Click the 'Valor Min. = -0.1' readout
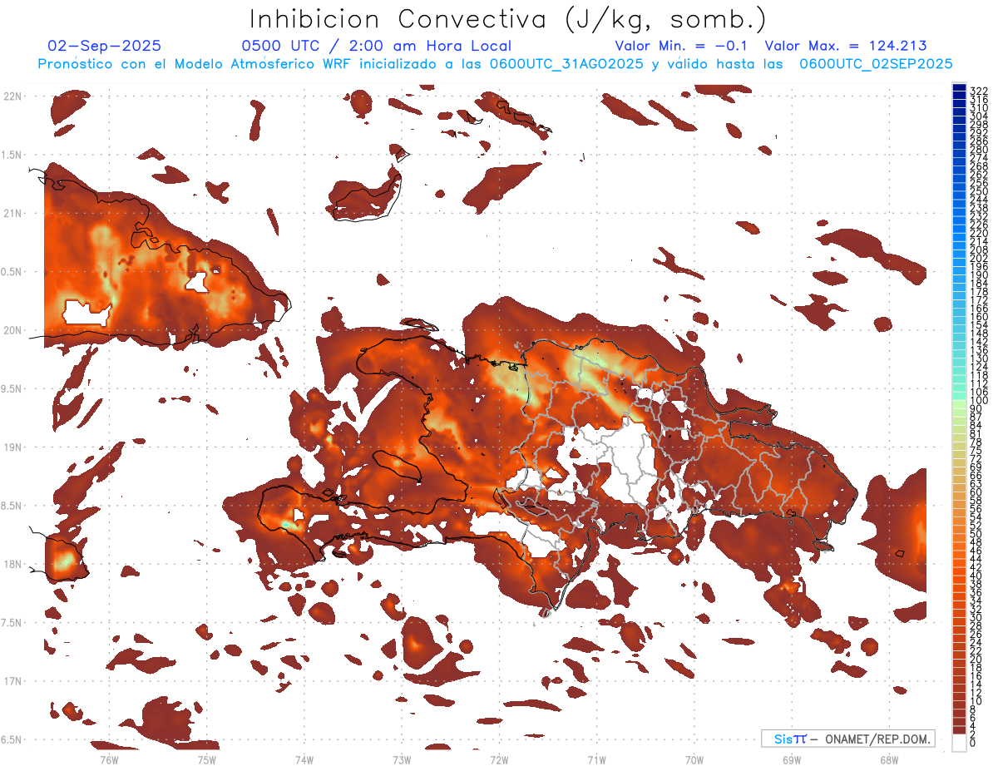This screenshot has height=771, width=998. pos(682,46)
